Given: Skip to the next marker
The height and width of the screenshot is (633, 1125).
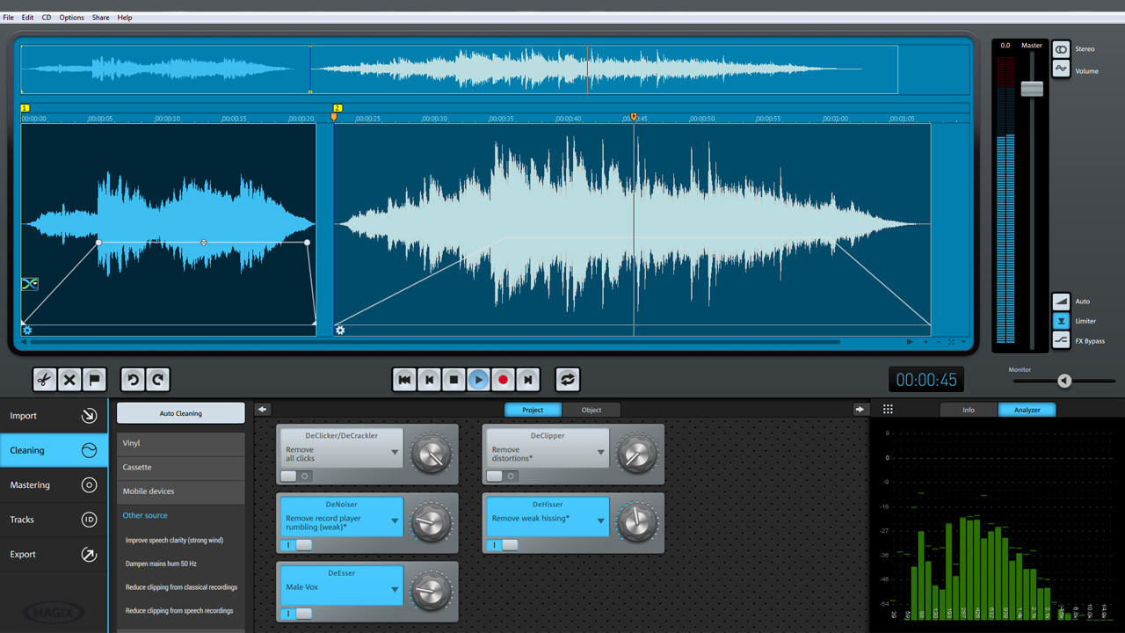Looking at the screenshot, I should (527, 380).
